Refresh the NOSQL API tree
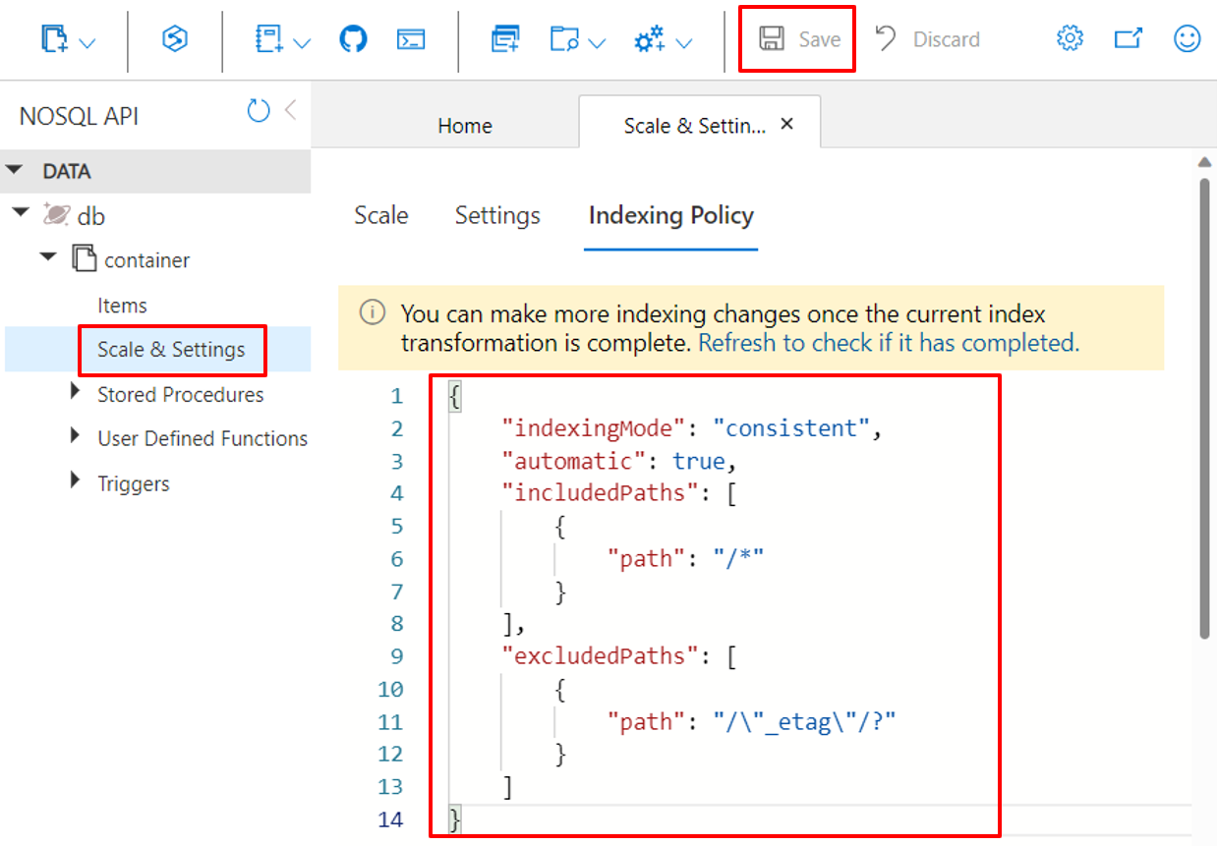Viewport: 1217px width, 846px height. pos(259,111)
